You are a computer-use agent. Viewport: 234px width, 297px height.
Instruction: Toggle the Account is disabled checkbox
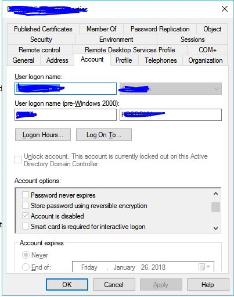(26, 216)
